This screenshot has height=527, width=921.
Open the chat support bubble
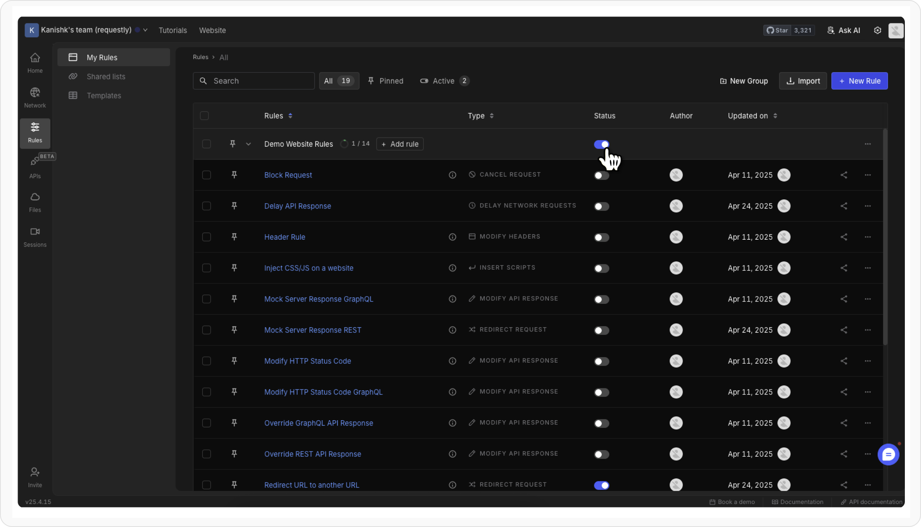click(888, 455)
